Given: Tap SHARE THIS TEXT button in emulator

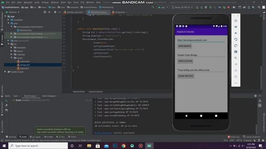Looking at the screenshot, I should [186, 76].
